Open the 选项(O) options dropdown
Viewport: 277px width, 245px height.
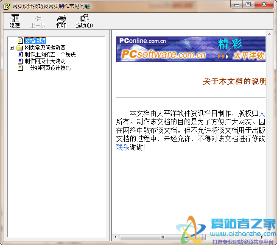pyautogui.click(x=84, y=21)
